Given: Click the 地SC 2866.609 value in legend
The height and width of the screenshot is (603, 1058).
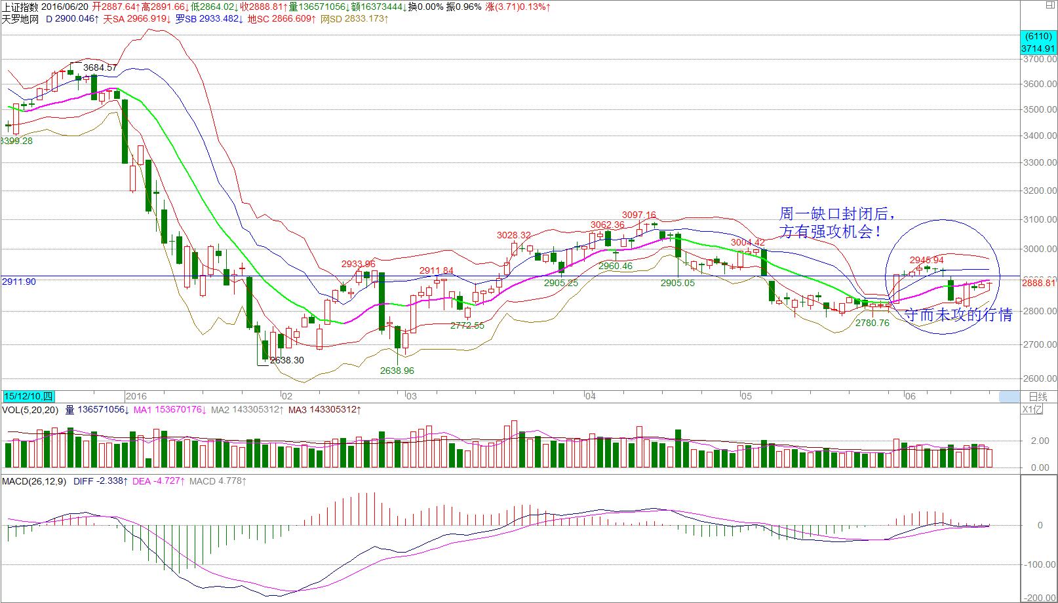Looking at the screenshot, I should 282,19.
